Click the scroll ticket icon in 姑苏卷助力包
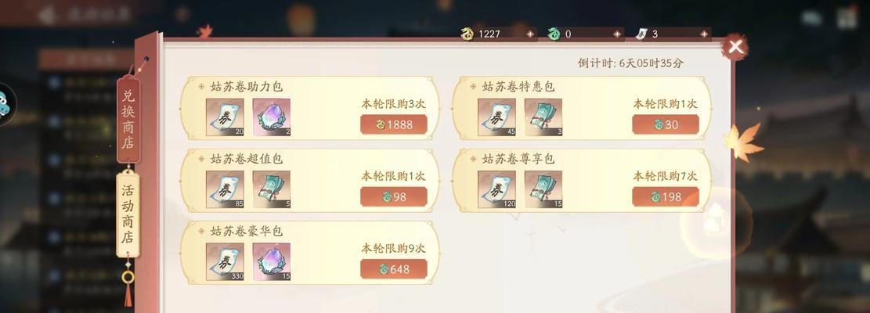The image size is (870, 313). (x=225, y=117)
